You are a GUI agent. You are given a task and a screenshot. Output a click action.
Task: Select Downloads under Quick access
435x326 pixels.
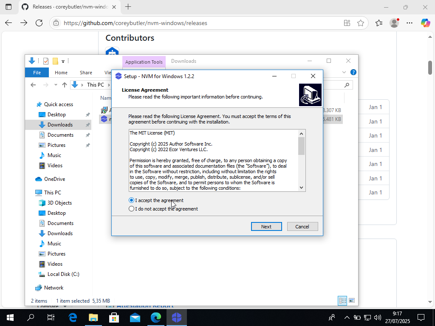click(x=60, y=125)
